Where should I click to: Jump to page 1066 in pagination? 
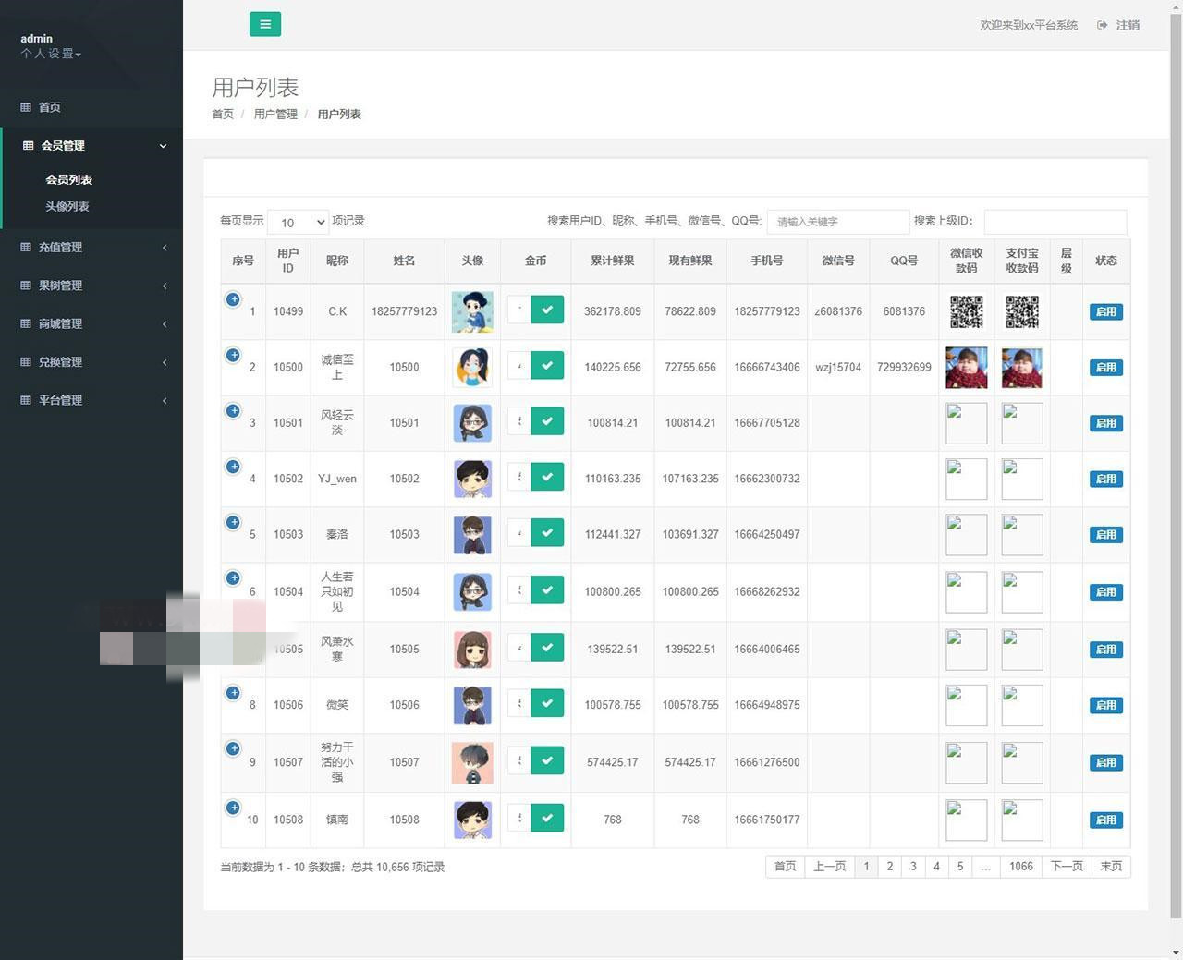1020,867
